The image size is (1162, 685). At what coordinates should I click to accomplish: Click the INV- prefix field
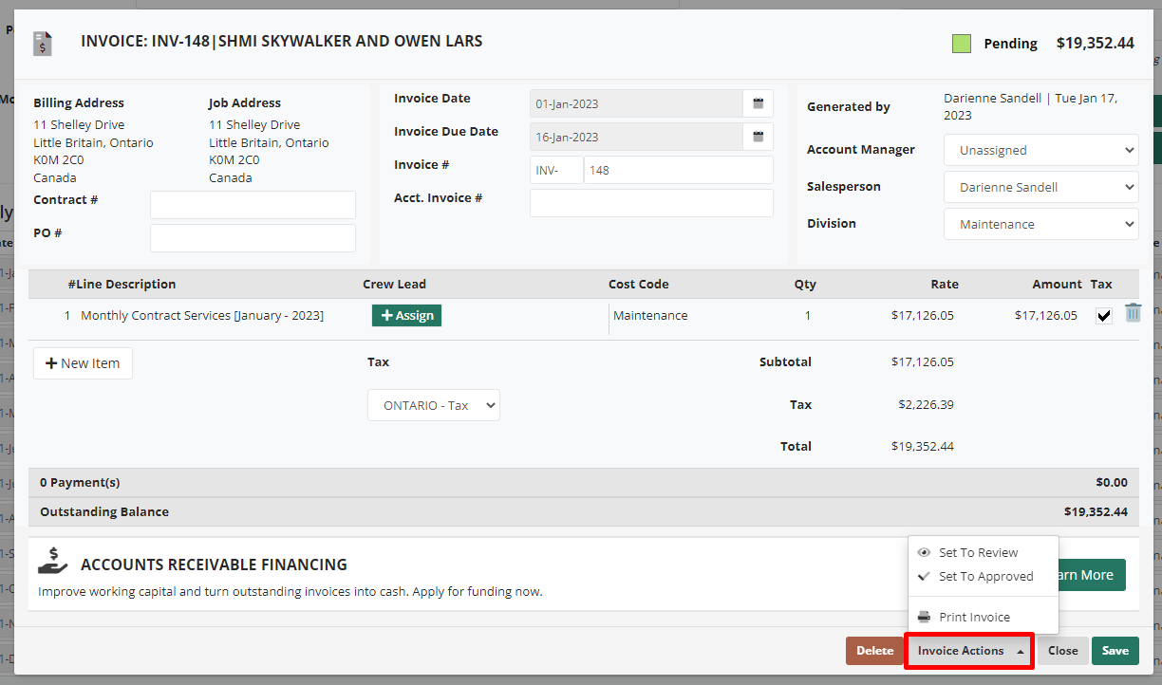(x=556, y=170)
